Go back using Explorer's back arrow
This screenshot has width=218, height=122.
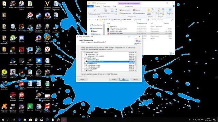90,20
